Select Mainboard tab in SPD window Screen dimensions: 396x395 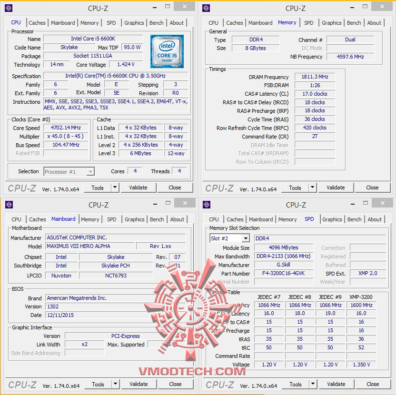(x=261, y=219)
